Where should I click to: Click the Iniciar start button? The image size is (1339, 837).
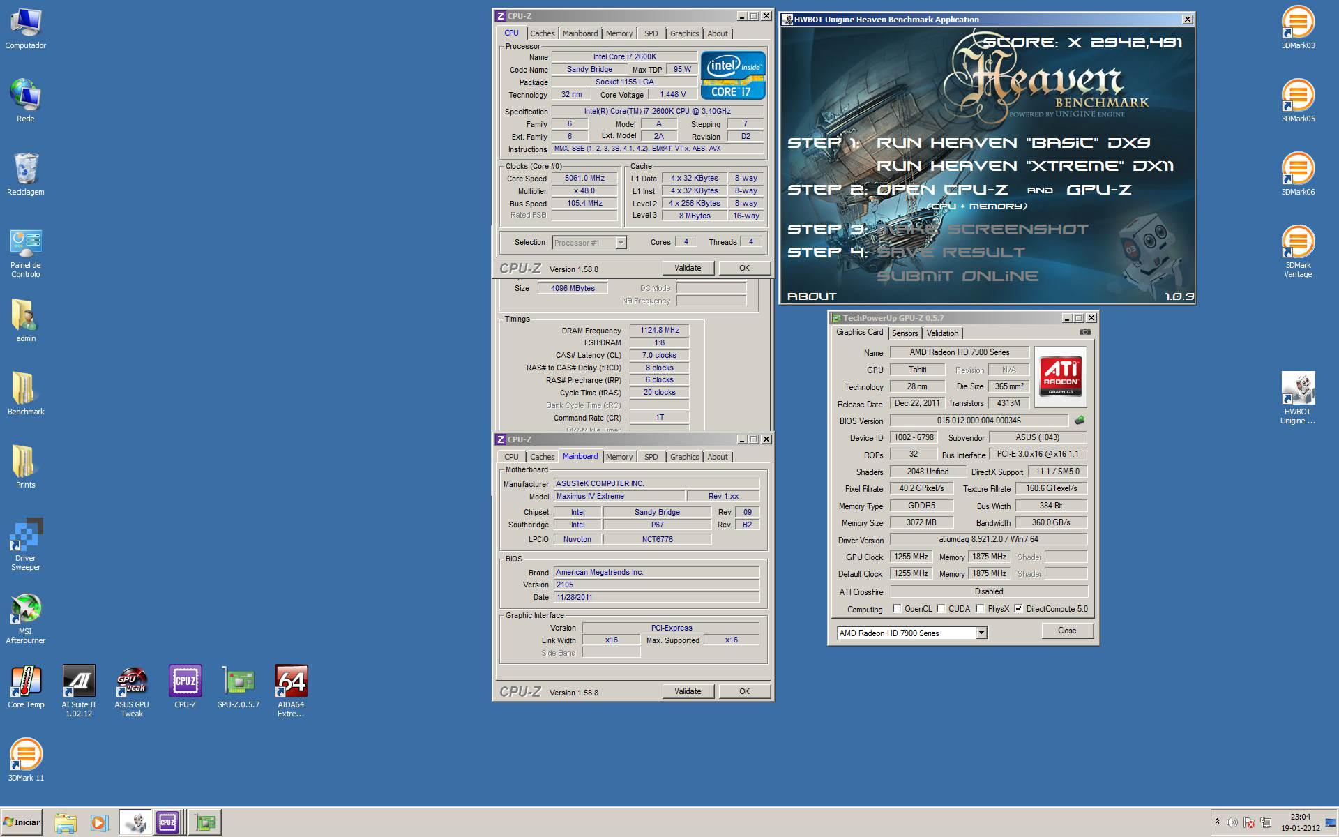coord(22,822)
